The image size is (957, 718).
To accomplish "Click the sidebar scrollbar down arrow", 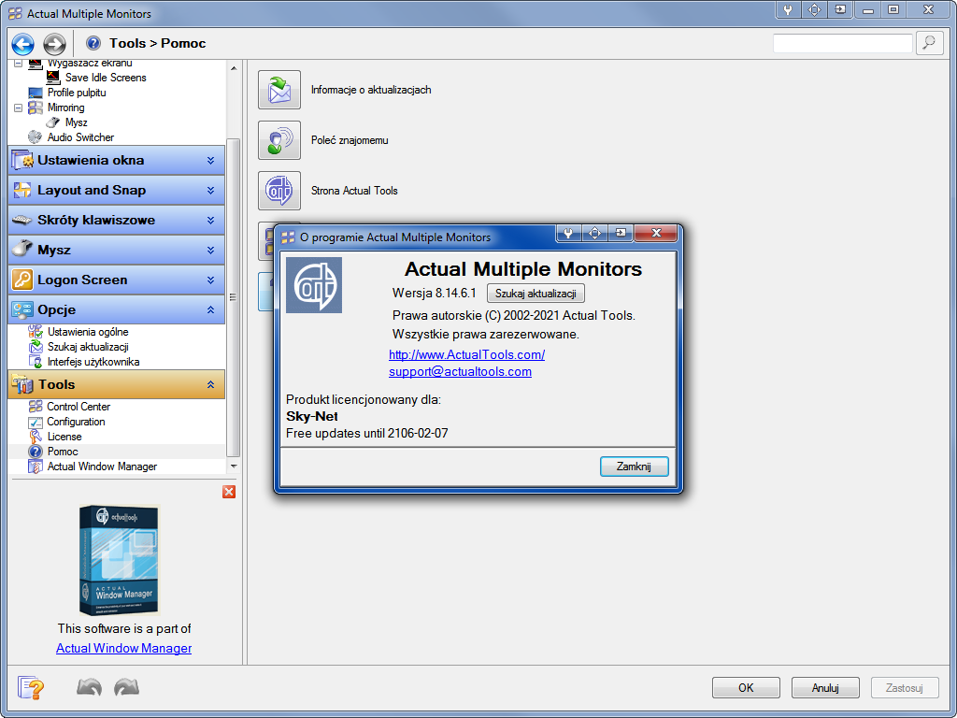I will 234,467.
